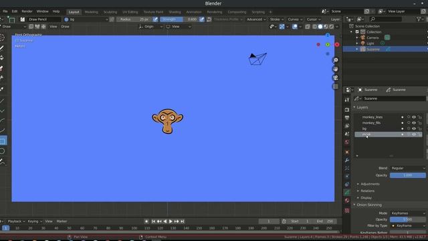Toggle the camera view button
Screen dimensions: 428x241
tap(336, 78)
